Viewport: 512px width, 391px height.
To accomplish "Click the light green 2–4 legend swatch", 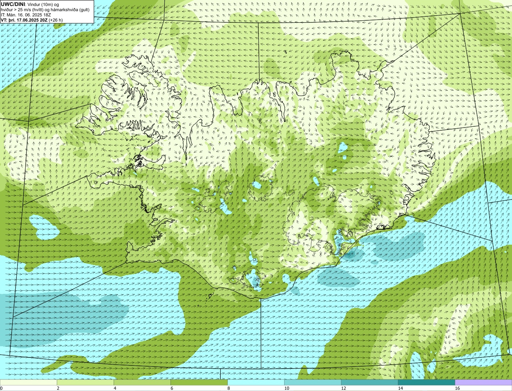I will [x=86, y=382].
